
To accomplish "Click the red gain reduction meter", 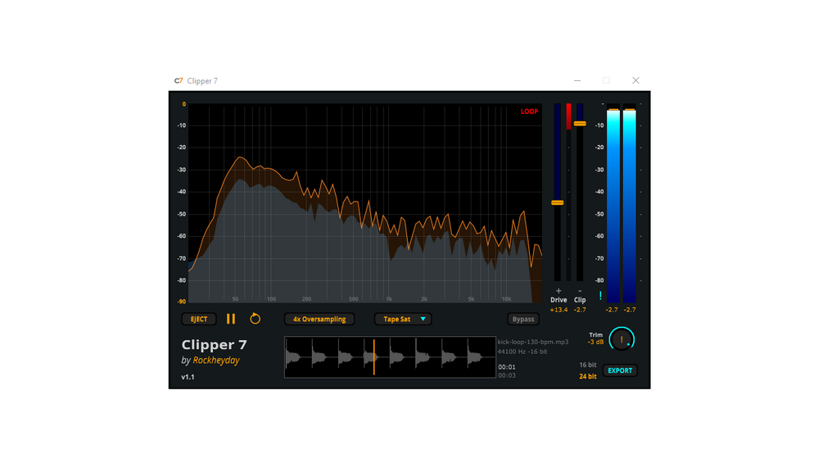I will pos(568,116).
